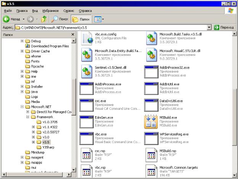This screenshot has height=179, width=238.
Task: Select Microsoft.Data.Entity.Build.Ta... file icon
Action: (x=87, y=55)
